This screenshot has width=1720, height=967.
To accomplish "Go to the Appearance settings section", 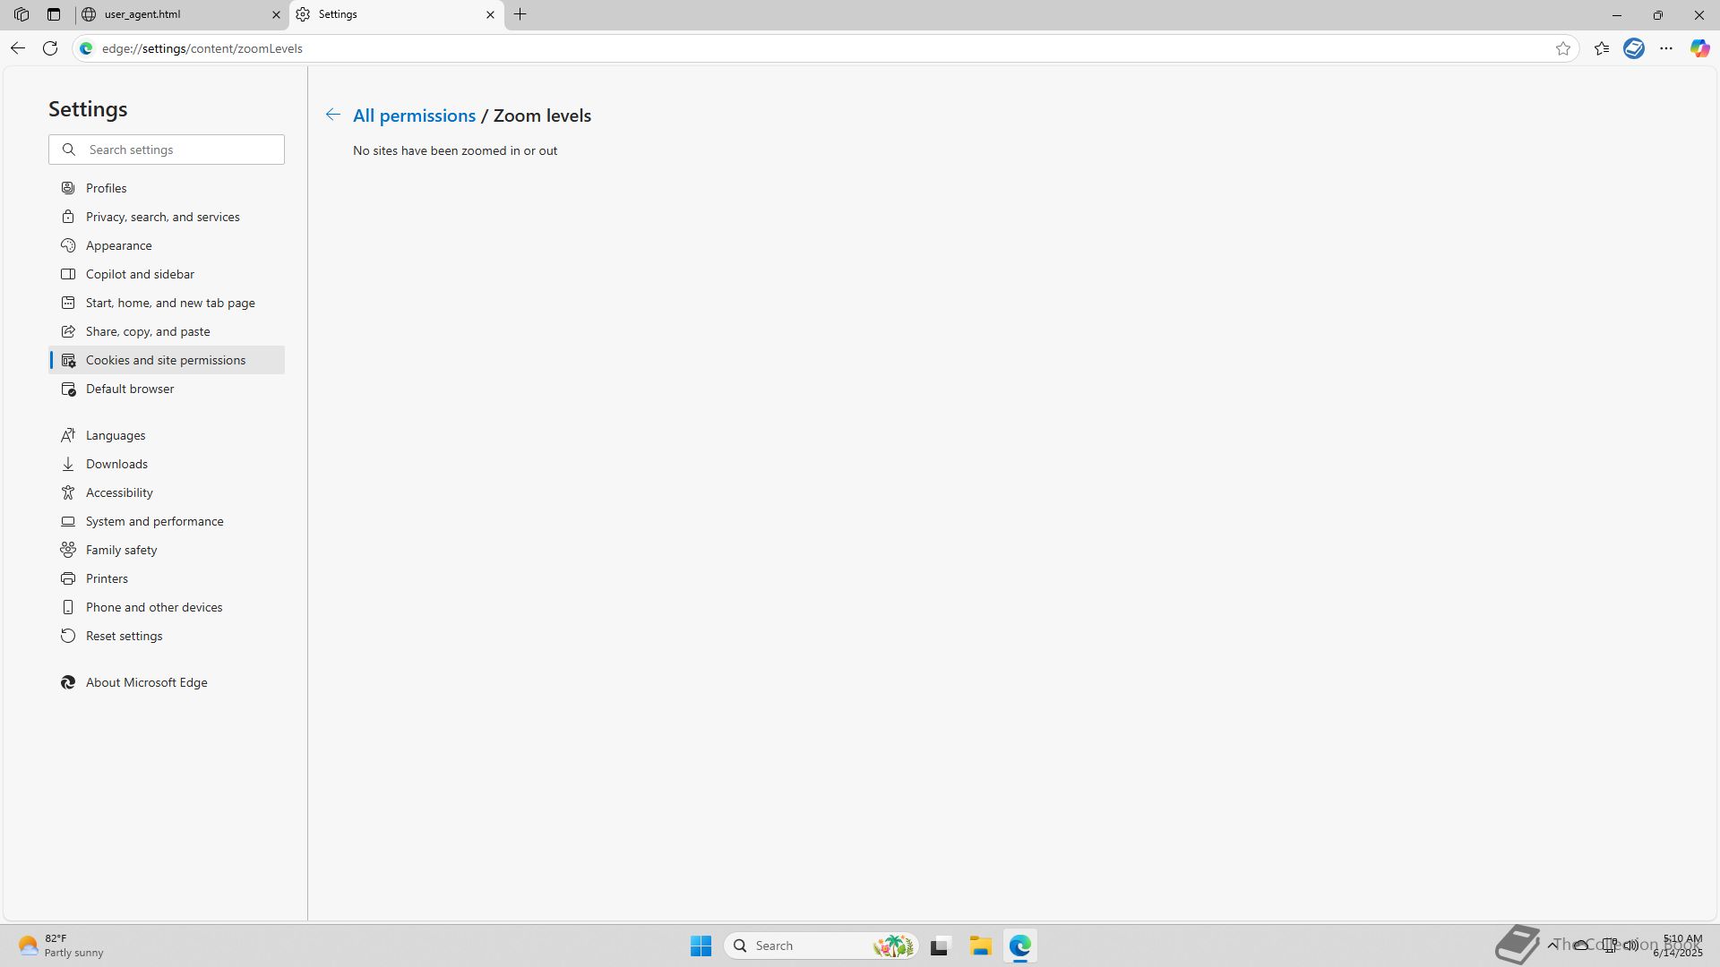I will [x=118, y=245].
